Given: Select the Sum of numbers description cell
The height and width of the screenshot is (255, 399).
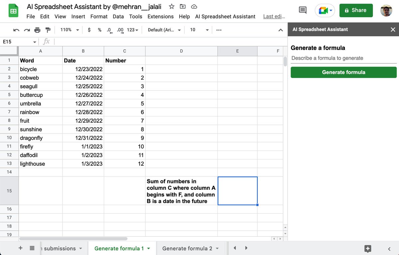Looking at the screenshot, I should [x=182, y=191].
